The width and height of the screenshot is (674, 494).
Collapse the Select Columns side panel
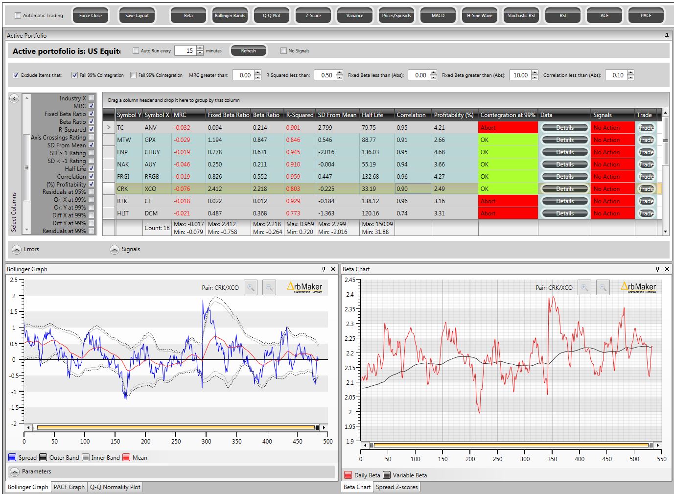coord(14,98)
